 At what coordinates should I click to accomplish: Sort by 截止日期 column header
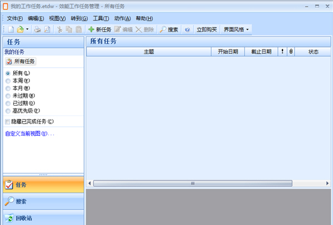click(261, 52)
